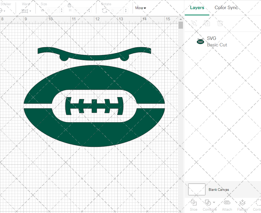This screenshot has height=213, width=261.
Task: Click the canvas scroll up arrow
Action: (181, 19)
